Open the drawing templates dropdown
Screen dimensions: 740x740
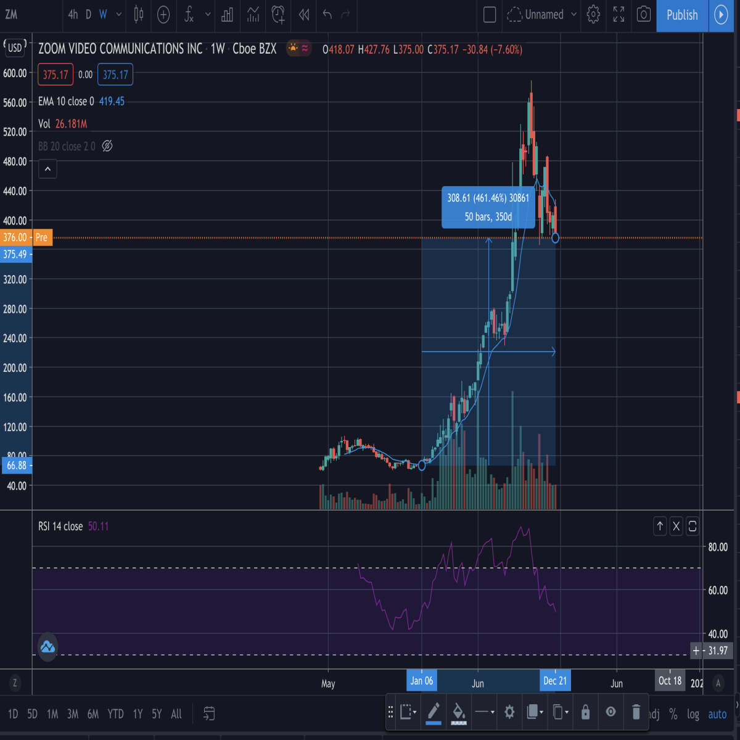click(x=408, y=712)
